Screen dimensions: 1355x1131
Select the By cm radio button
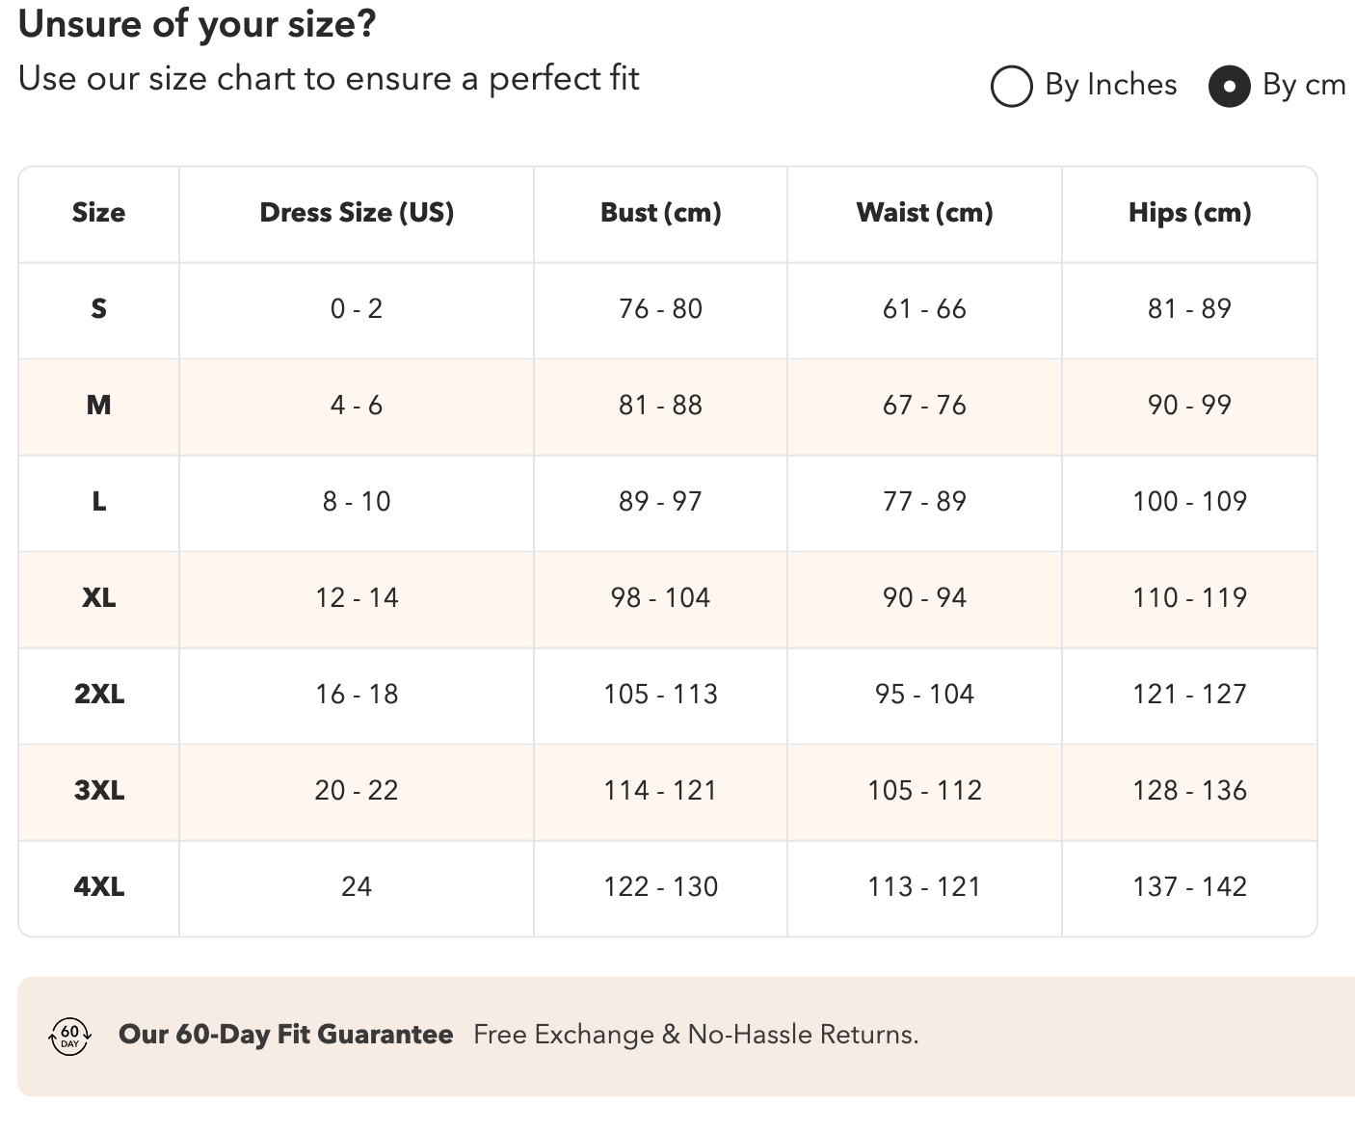[x=1229, y=86]
